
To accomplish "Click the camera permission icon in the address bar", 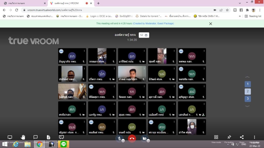I will (215, 10).
